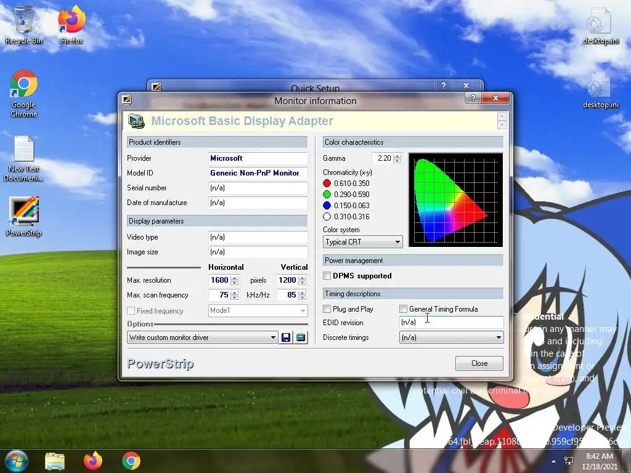Click the Video type field
Viewport: 631px width, 473px height.
tap(258, 237)
